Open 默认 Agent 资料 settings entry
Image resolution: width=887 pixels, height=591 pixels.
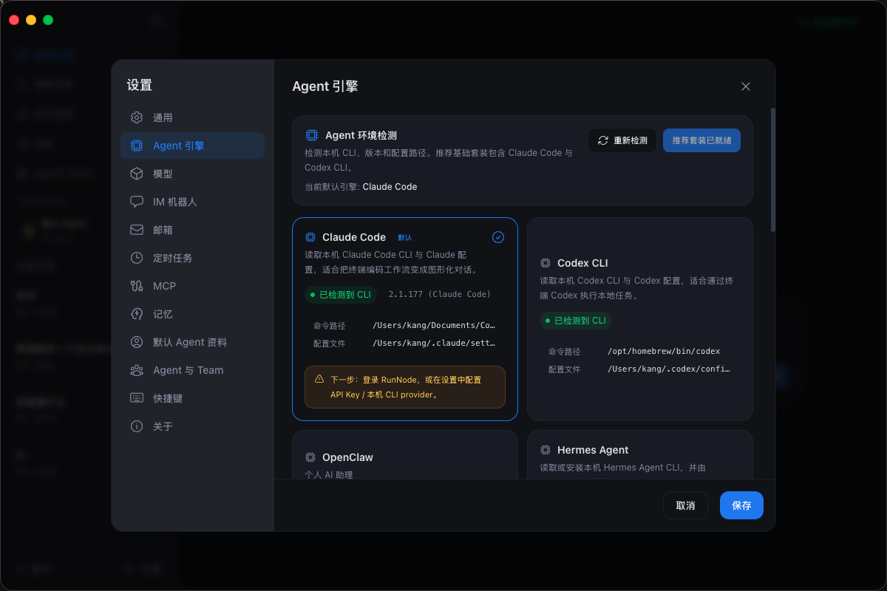click(192, 342)
